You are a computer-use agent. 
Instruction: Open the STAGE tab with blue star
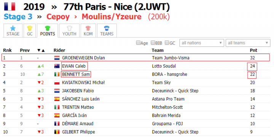coord(13,30)
